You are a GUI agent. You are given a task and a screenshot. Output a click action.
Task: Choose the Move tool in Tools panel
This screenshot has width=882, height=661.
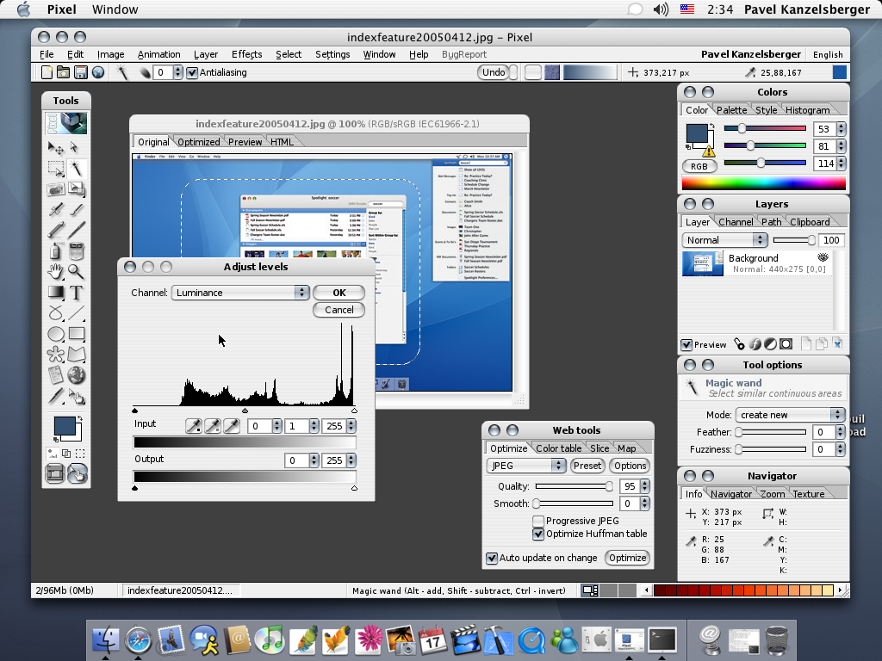56,148
